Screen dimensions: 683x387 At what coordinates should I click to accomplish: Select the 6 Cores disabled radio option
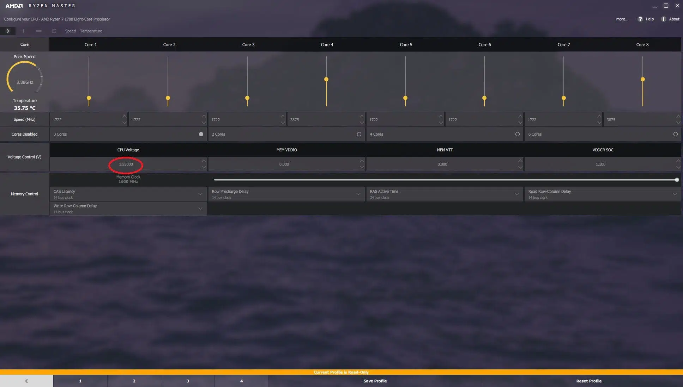point(675,134)
